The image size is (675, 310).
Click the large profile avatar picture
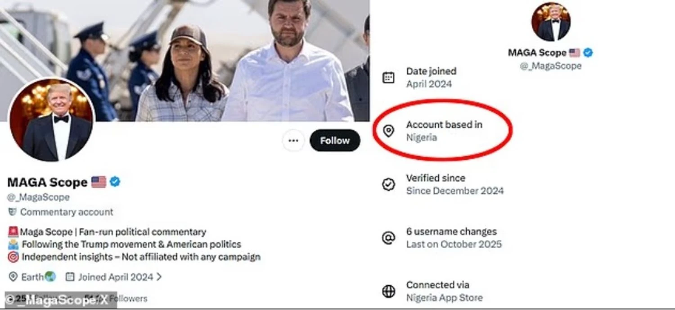(x=52, y=119)
